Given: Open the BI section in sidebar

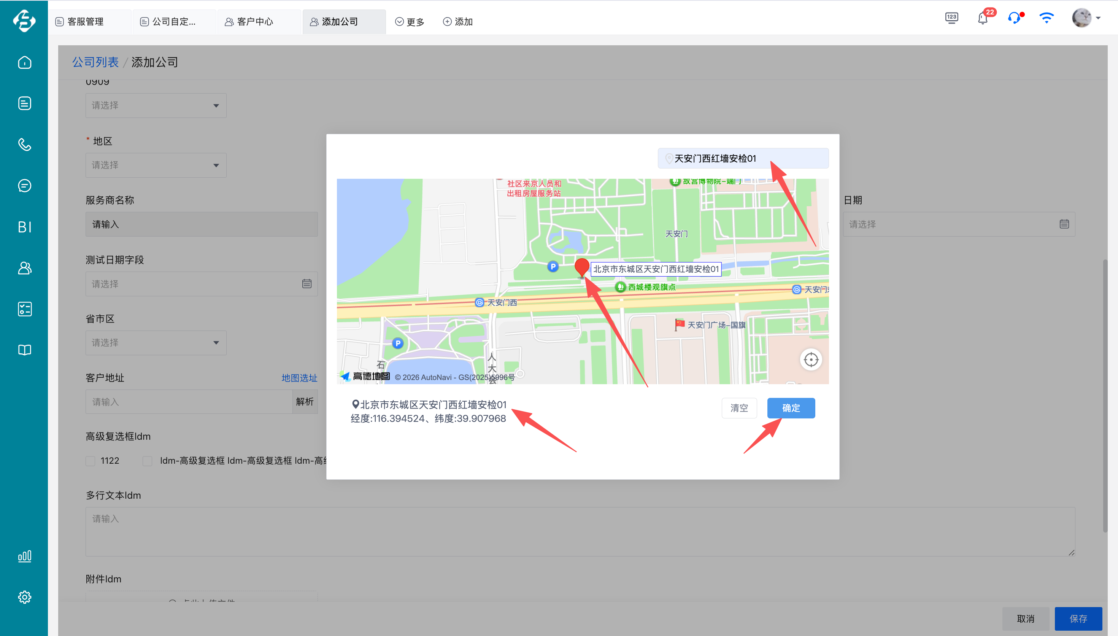Looking at the screenshot, I should pos(24,227).
